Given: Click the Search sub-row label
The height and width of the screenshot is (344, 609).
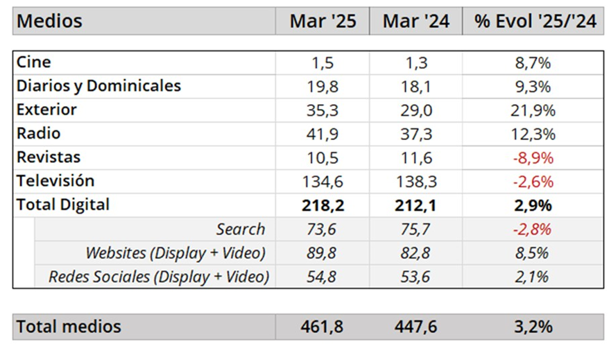Looking at the screenshot, I should [240, 229].
